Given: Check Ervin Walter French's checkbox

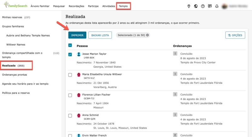Looking at the screenshot, I should (x=70, y=135).
